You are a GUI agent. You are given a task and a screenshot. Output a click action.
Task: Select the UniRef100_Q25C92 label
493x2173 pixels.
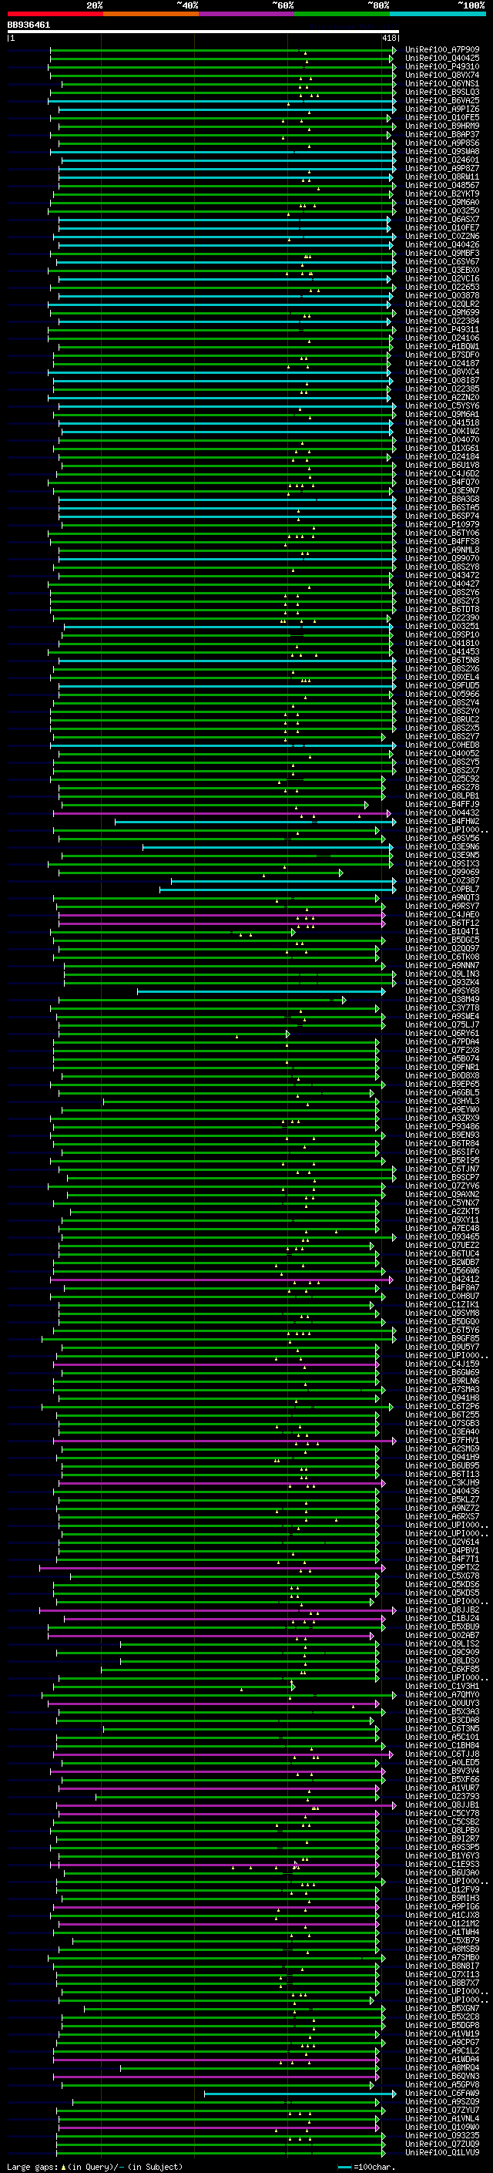(442, 779)
